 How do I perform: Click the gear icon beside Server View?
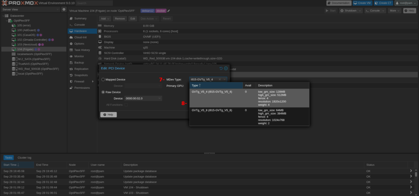coord(64,9)
